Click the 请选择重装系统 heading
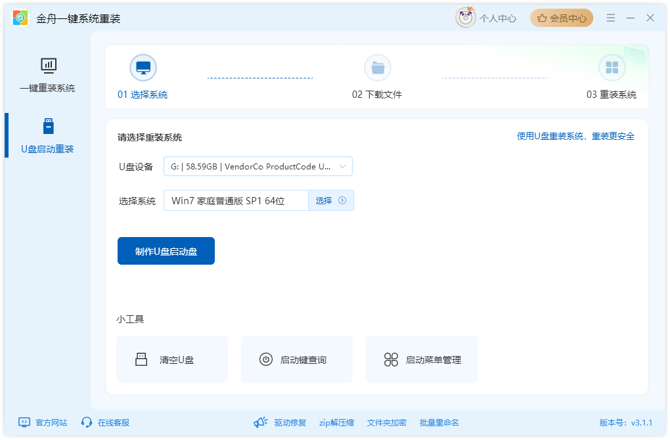Screen dimensions: 670x440 (x=150, y=137)
